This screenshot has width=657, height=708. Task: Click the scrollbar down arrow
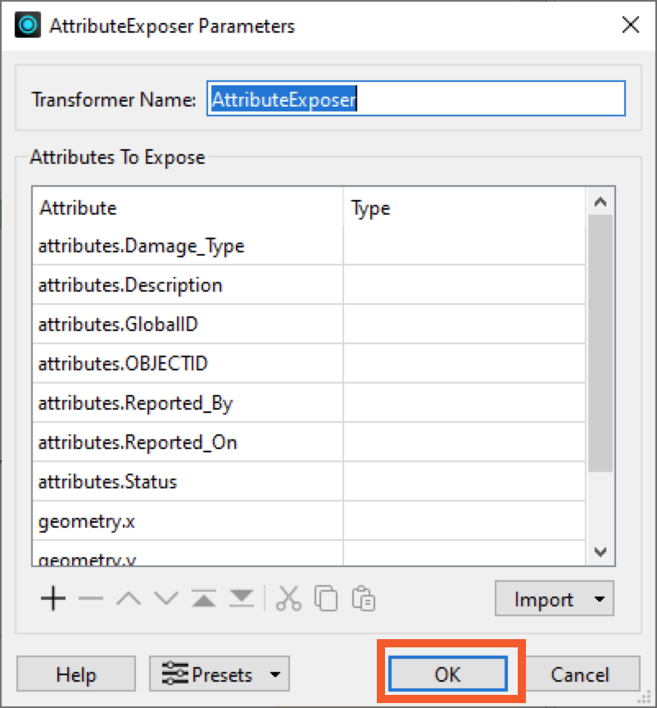[x=600, y=552]
